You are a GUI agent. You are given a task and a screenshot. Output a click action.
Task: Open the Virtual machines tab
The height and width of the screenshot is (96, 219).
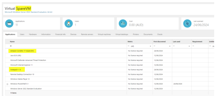(104, 34)
